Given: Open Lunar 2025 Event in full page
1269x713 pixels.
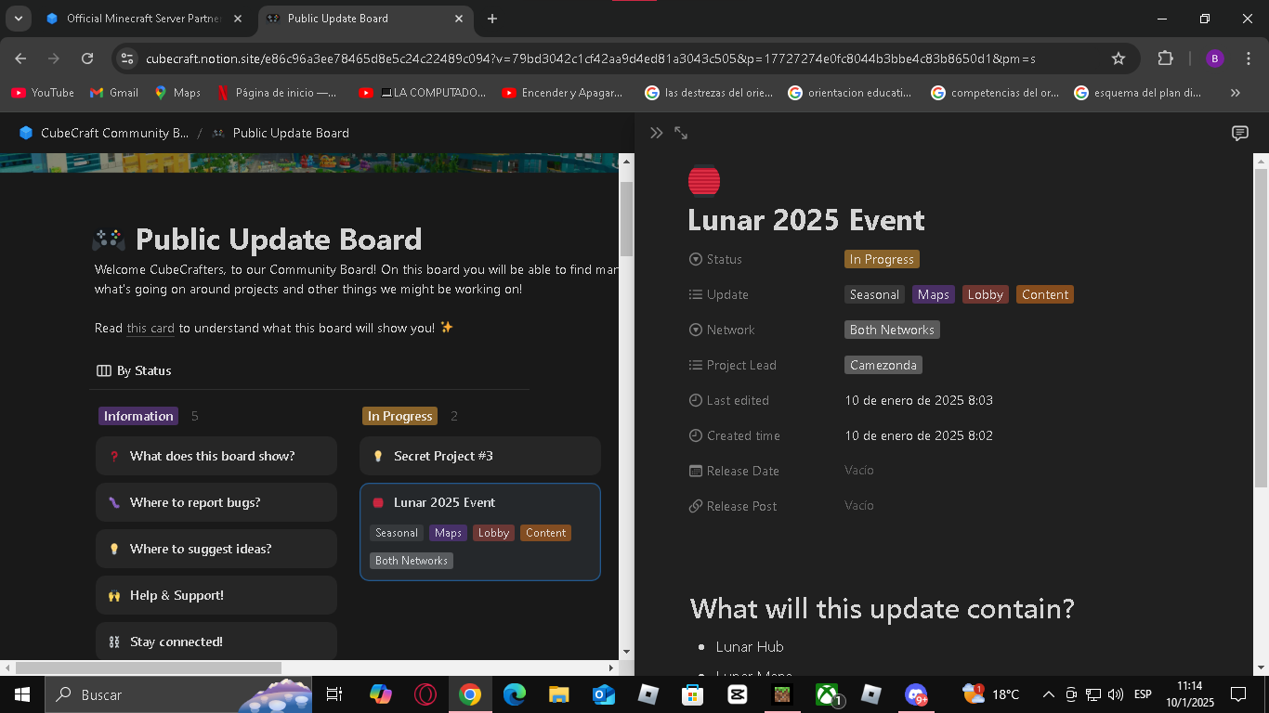Looking at the screenshot, I should (x=681, y=133).
